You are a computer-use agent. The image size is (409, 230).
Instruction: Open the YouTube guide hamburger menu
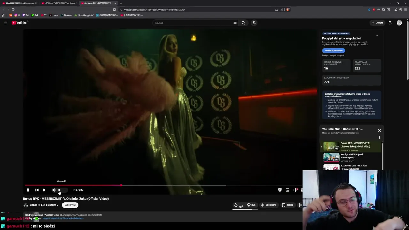[x=6, y=23]
